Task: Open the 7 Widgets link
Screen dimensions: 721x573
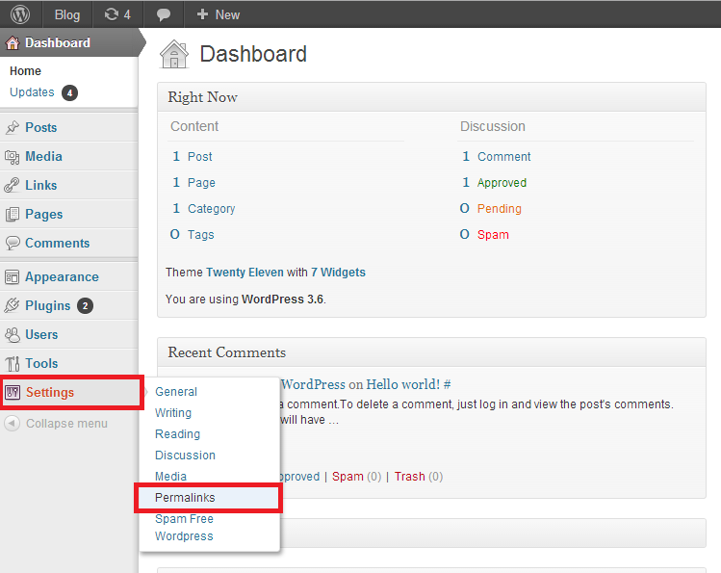Action: 338,273
